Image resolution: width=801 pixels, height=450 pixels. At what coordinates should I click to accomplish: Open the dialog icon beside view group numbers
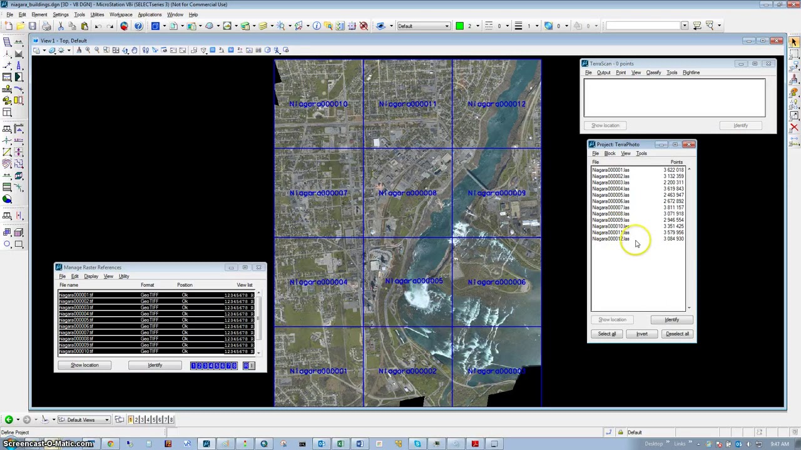click(120, 419)
